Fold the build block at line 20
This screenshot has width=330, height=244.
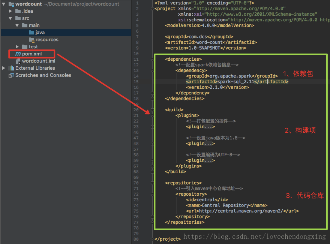point(152,110)
